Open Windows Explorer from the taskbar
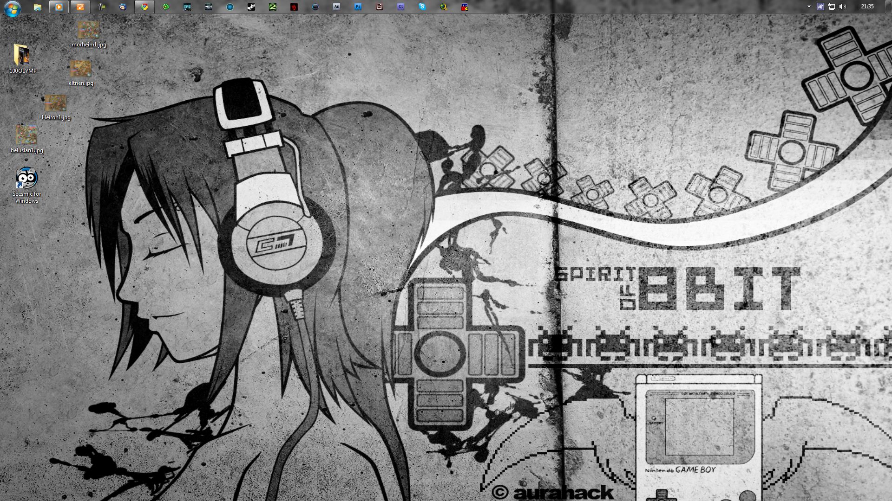 (x=38, y=7)
